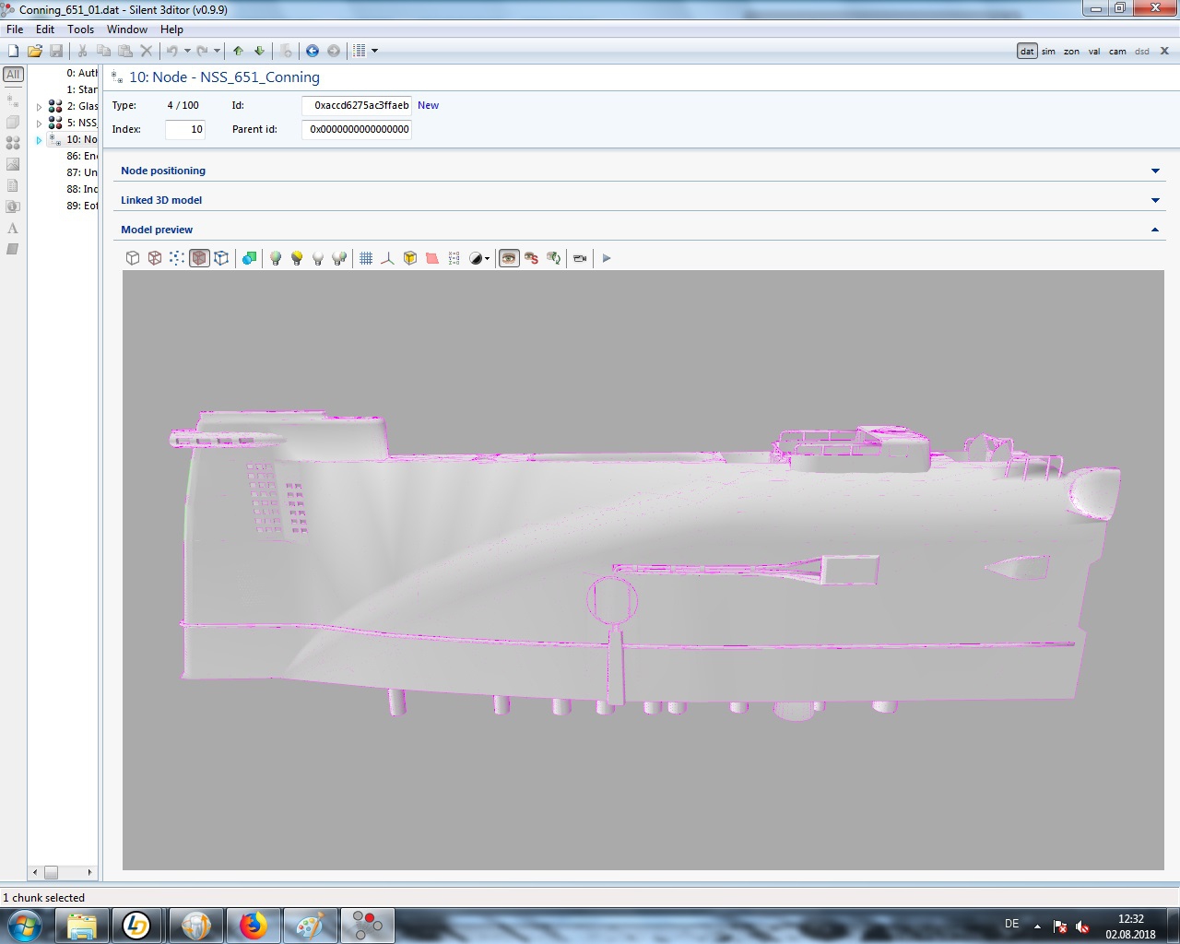
Task: Open the shading half-circle dropdown
Action: pos(479,258)
